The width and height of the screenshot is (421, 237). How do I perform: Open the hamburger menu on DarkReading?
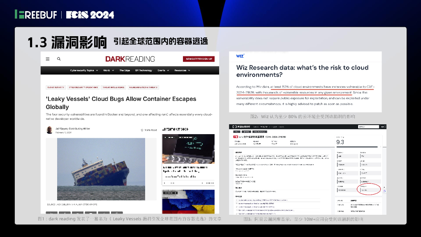47,59
